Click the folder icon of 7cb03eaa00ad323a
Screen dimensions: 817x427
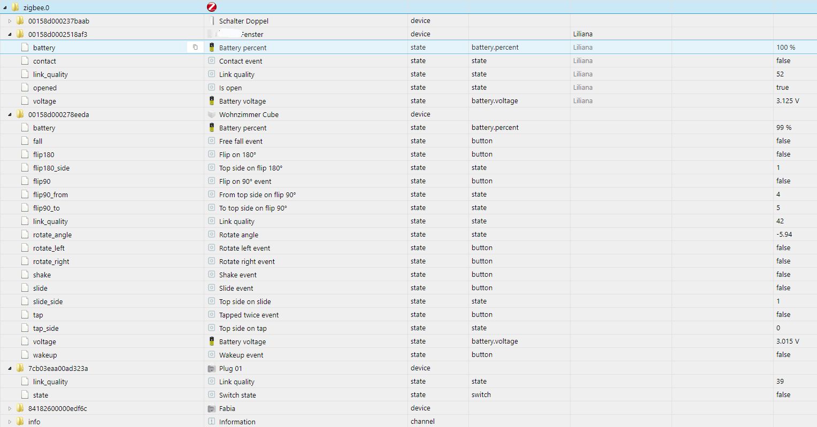click(x=20, y=368)
